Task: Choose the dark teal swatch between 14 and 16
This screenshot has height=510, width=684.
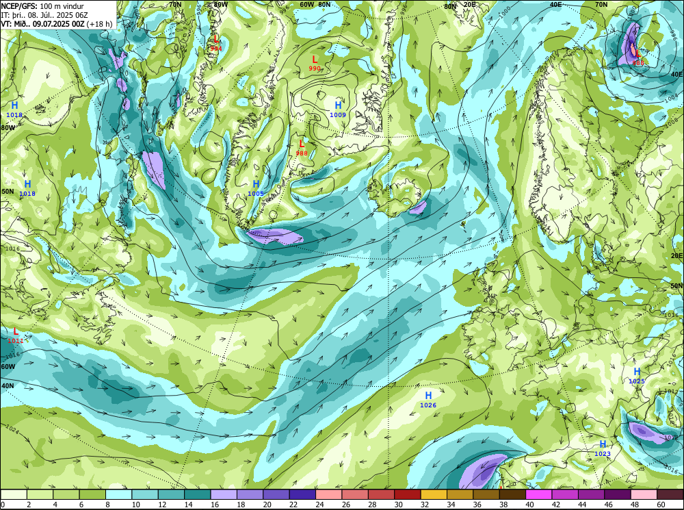Action: click(198, 494)
